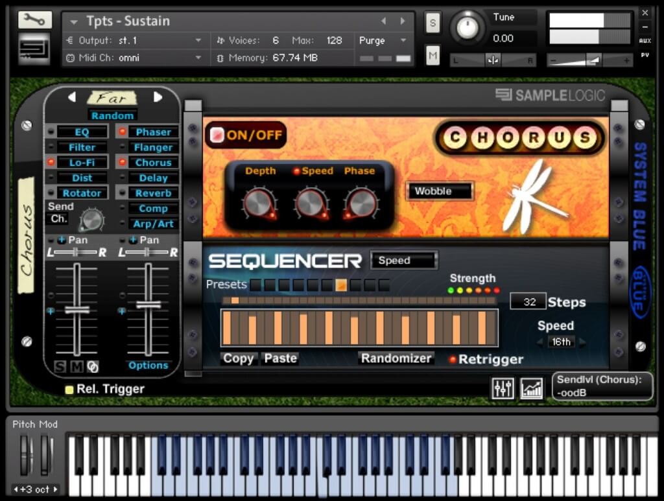Screen dimensions: 664x501
Task: Shift keyboard octave up arrow
Action: (x=55, y=489)
